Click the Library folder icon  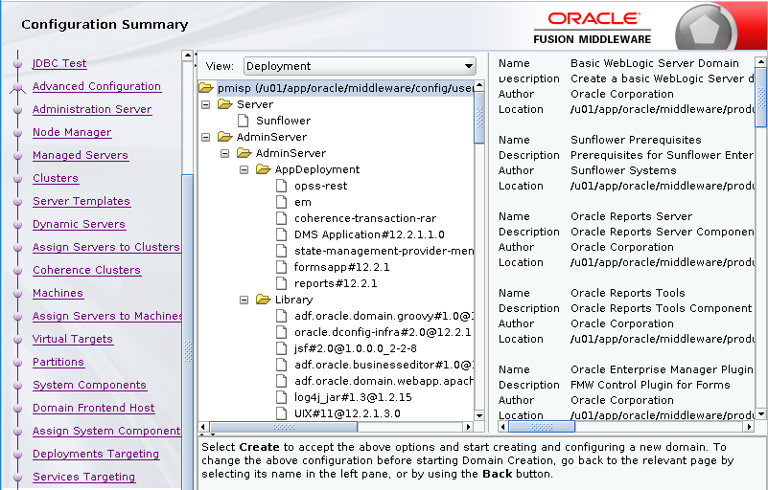[263, 300]
